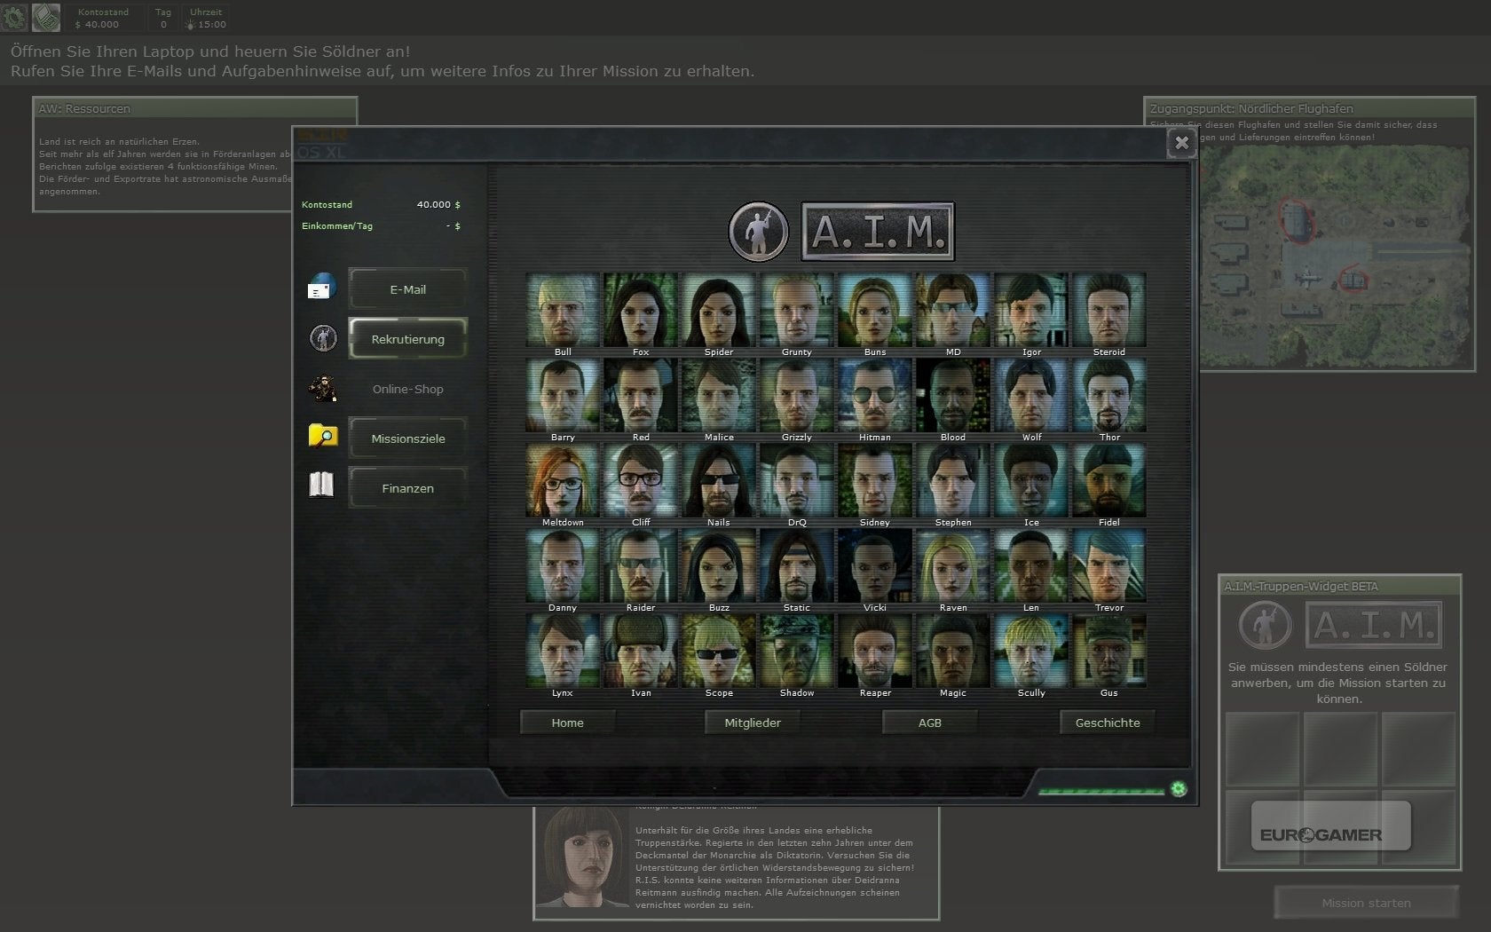Click the A.I.M. logo banner
The height and width of the screenshot is (932, 1491).
pos(878,232)
